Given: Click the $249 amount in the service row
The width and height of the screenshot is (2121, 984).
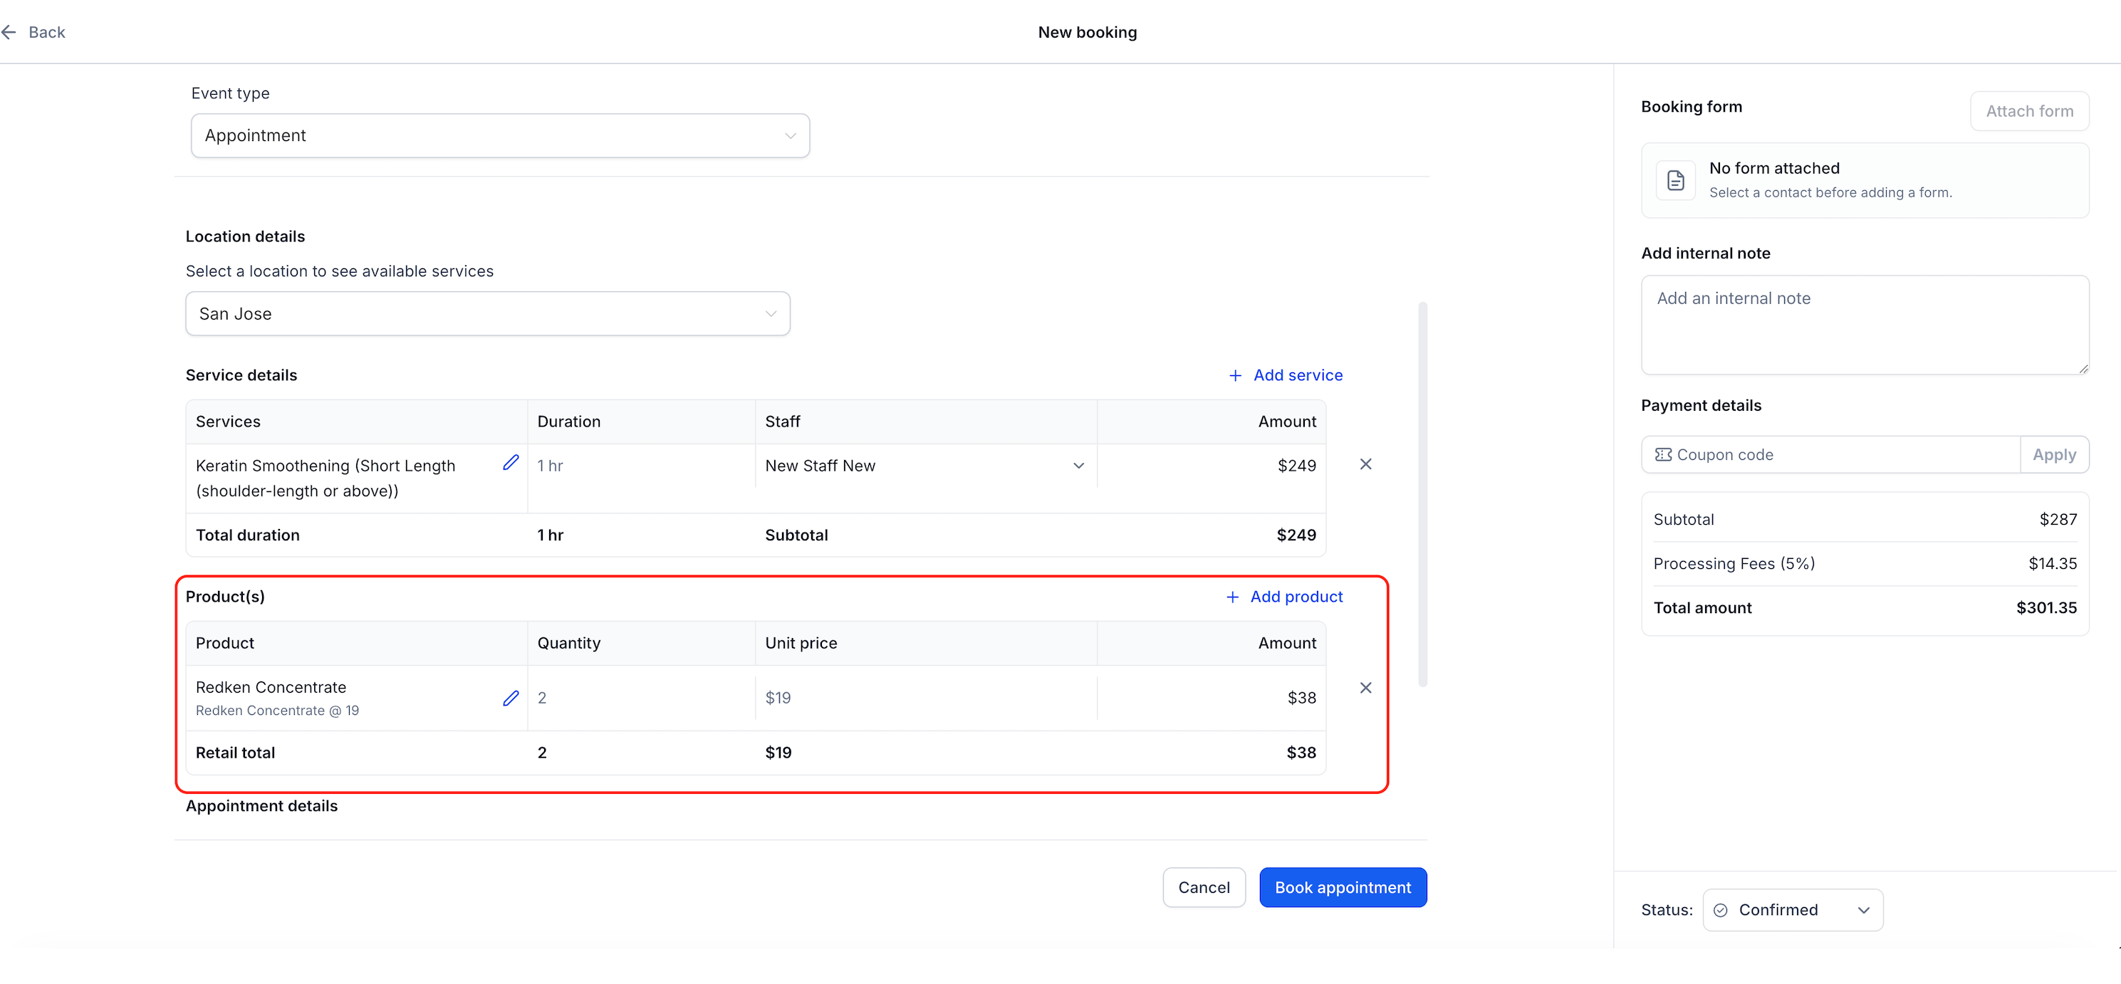Looking at the screenshot, I should [x=1296, y=466].
